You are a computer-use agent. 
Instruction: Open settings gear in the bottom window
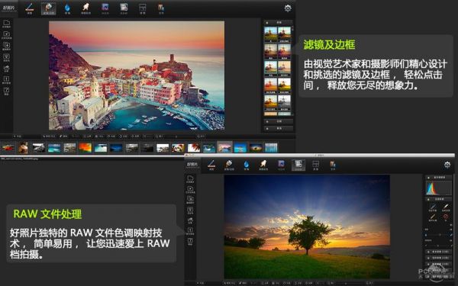[447, 165]
